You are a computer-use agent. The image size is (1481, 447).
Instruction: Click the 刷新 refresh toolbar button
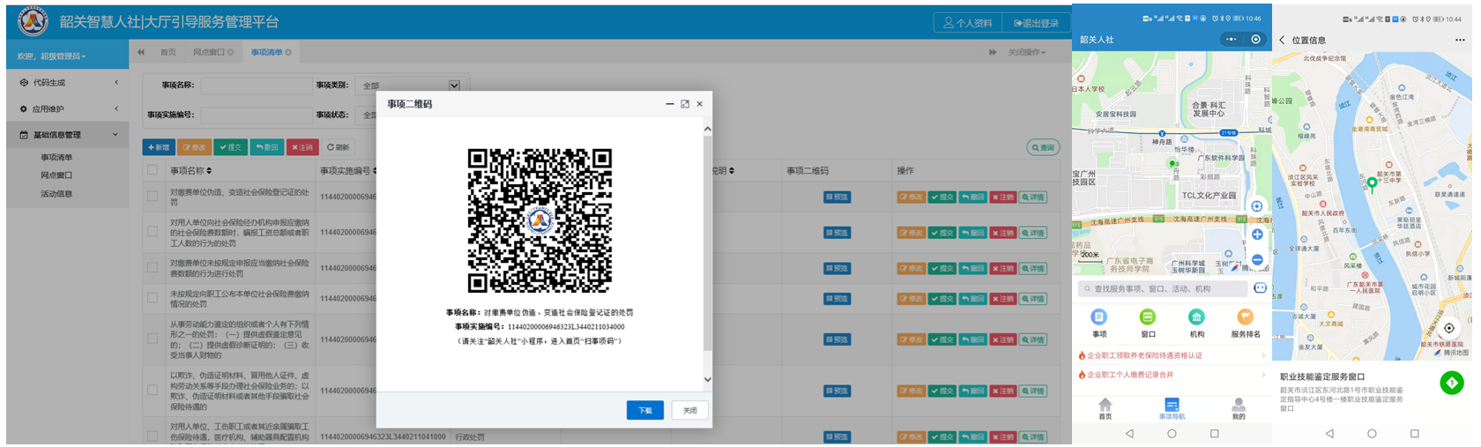[x=339, y=147]
